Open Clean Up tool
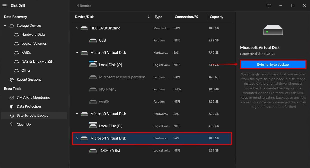 click(24, 125)
